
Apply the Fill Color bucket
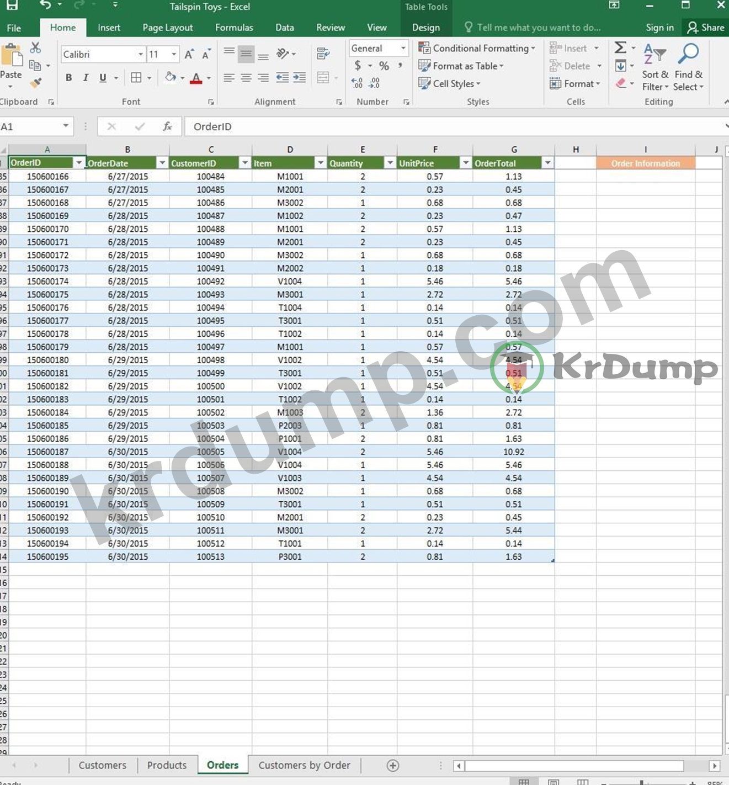coord(171,78)
